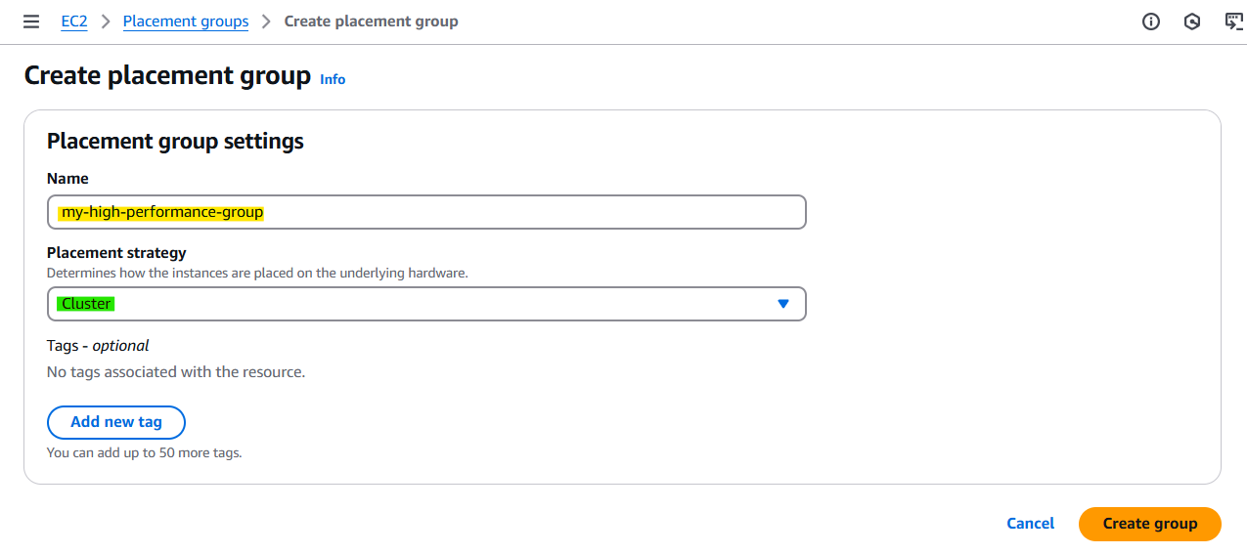This screenshot has width=1247, height=554.
Task: Open the Amazon Q hexagon icon
Action: point(1191,21)
